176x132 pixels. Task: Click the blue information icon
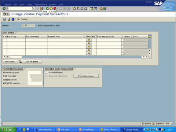pyautogui.click(x=13, y=19)
